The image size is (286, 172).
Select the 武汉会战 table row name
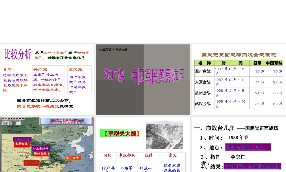click(203, 104)
